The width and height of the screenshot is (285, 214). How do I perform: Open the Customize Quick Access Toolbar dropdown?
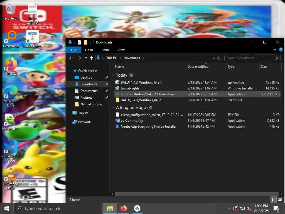click(90, 42)
